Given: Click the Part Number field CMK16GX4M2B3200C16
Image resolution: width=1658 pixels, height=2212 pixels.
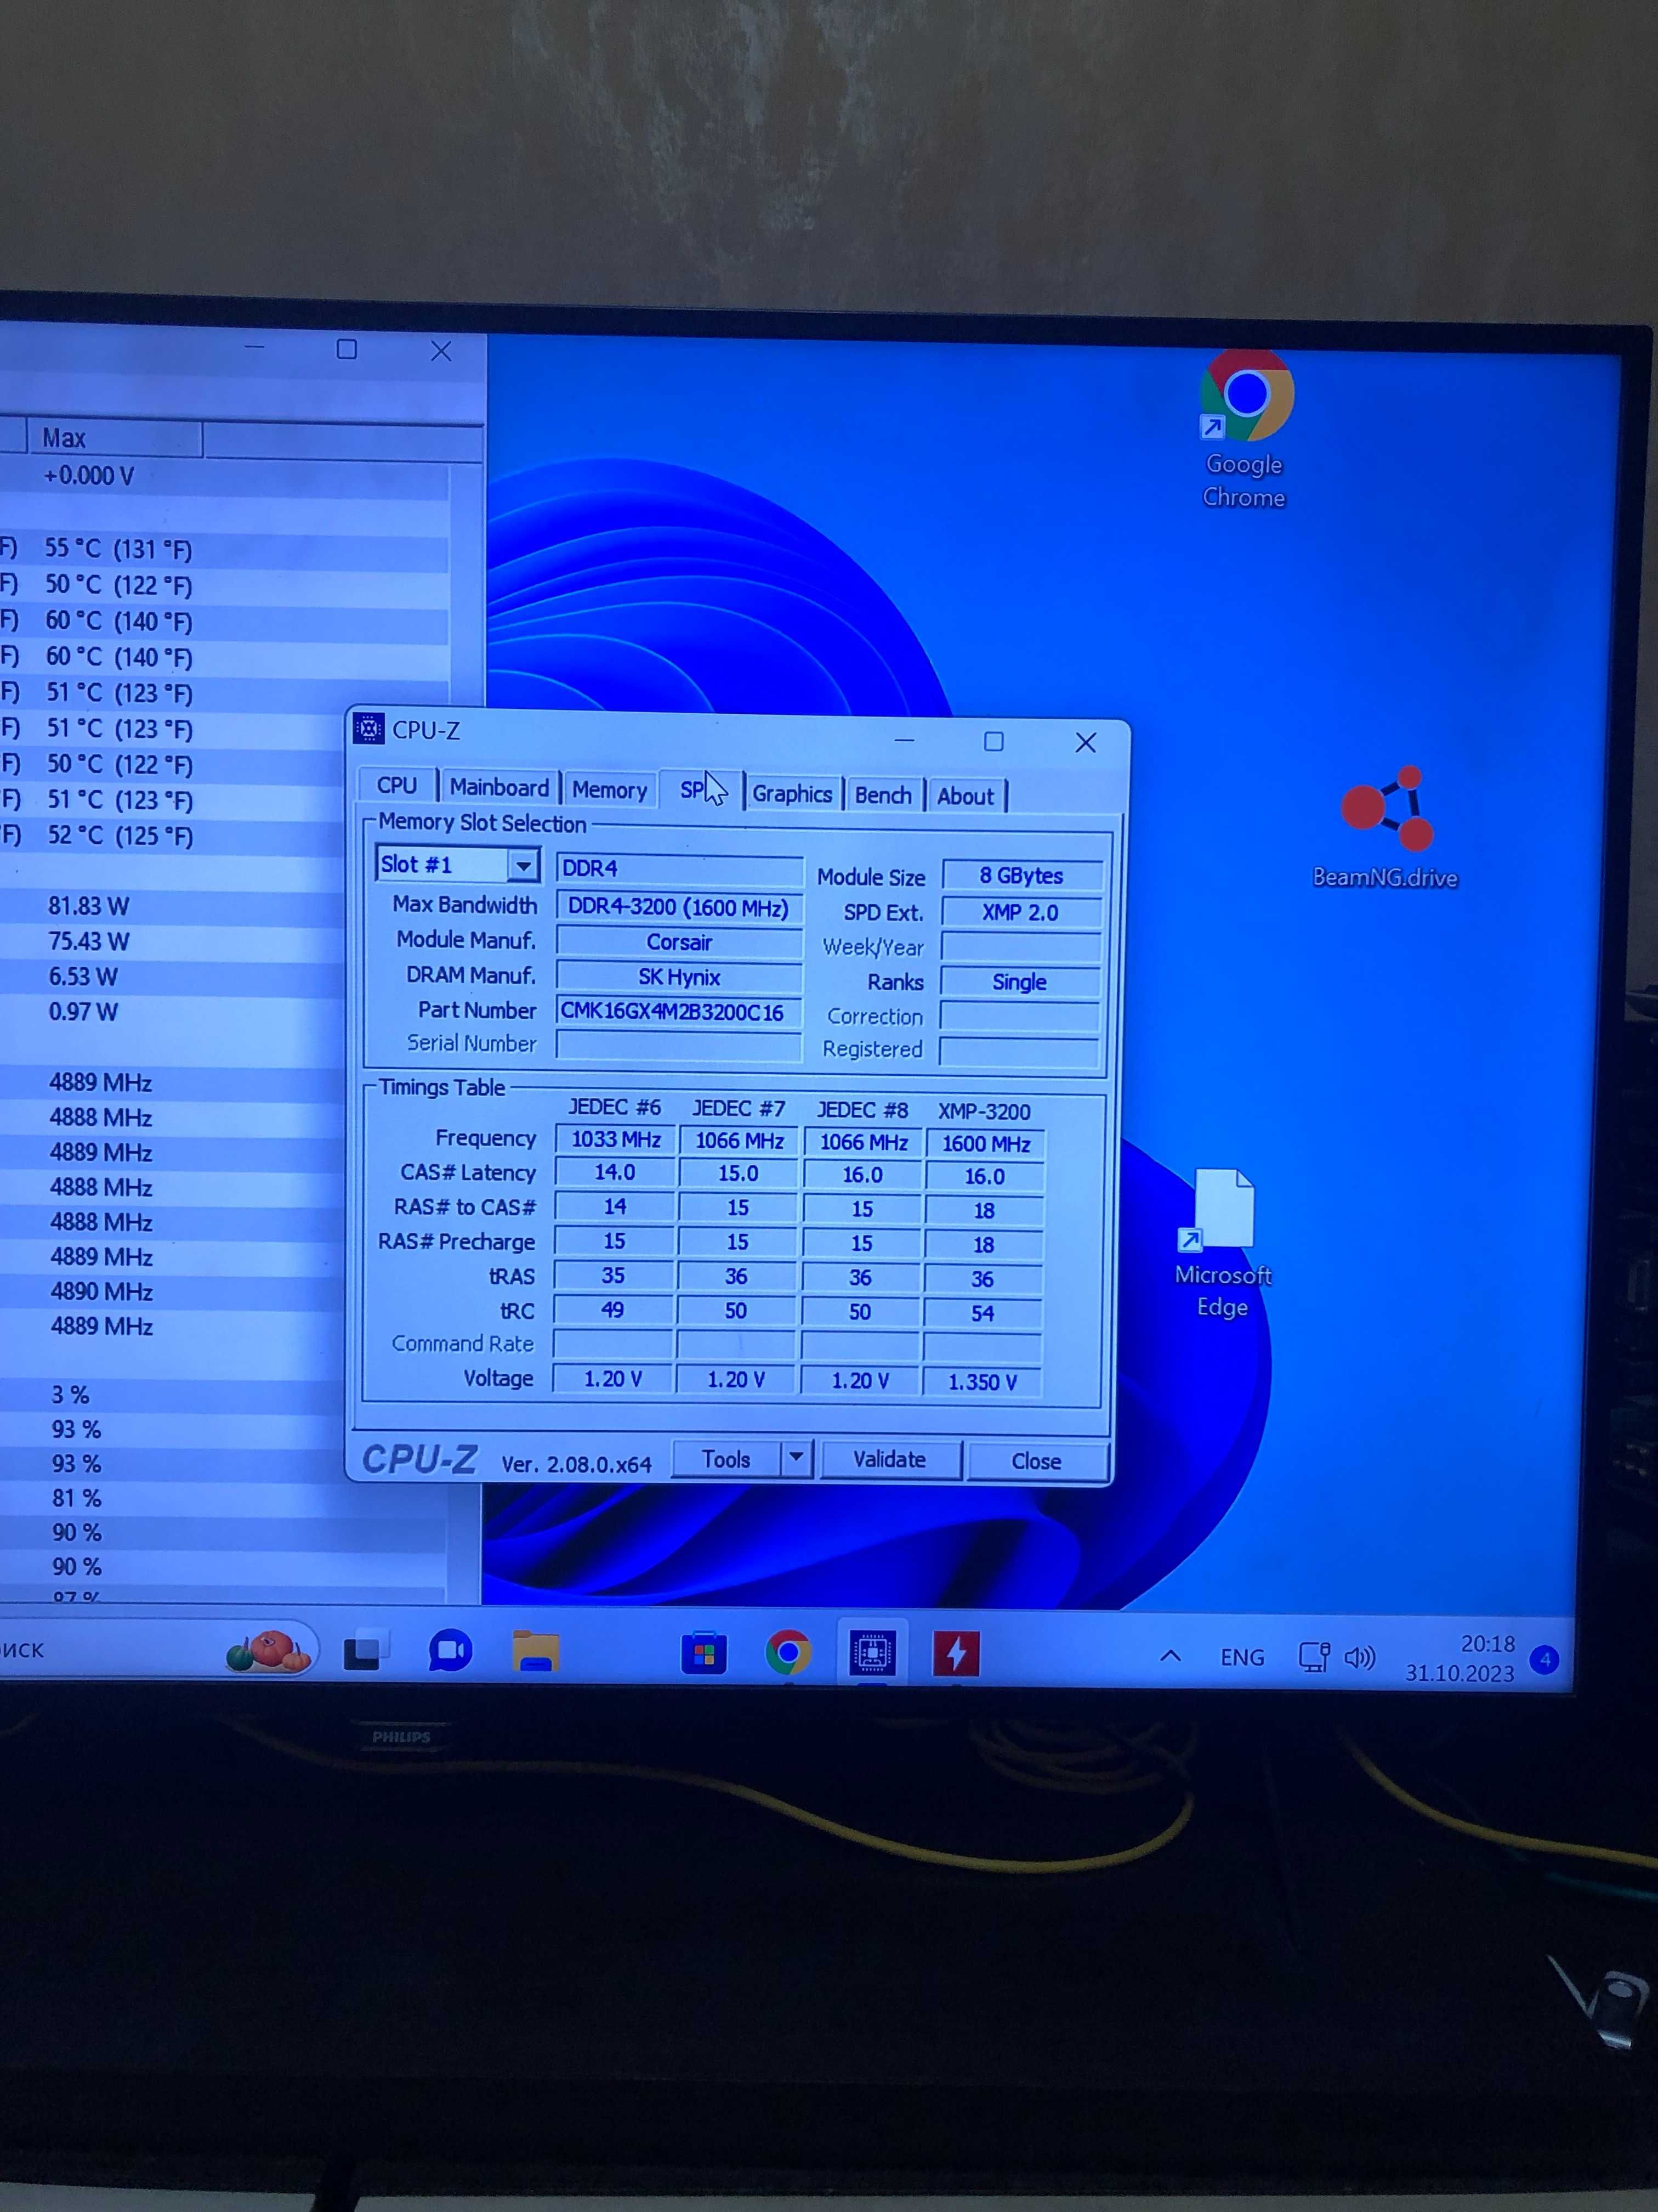Looking at the screenshot, I should click(x=679, y=1012).
